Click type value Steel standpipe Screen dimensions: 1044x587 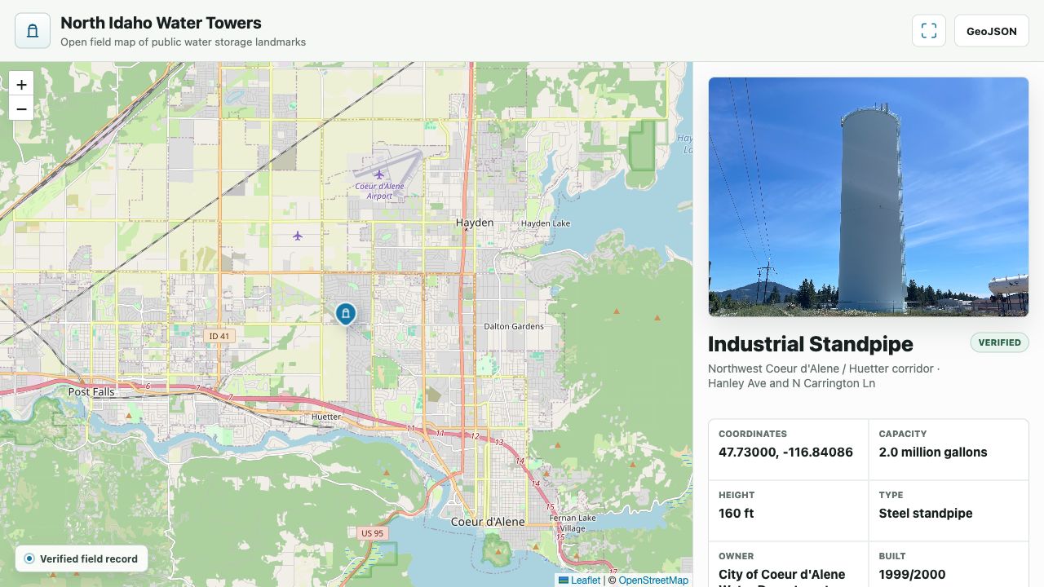pos(926,513)
